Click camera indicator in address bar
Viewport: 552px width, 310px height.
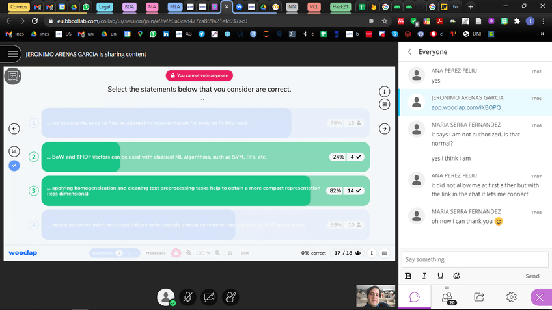click(x=372, y=21)
